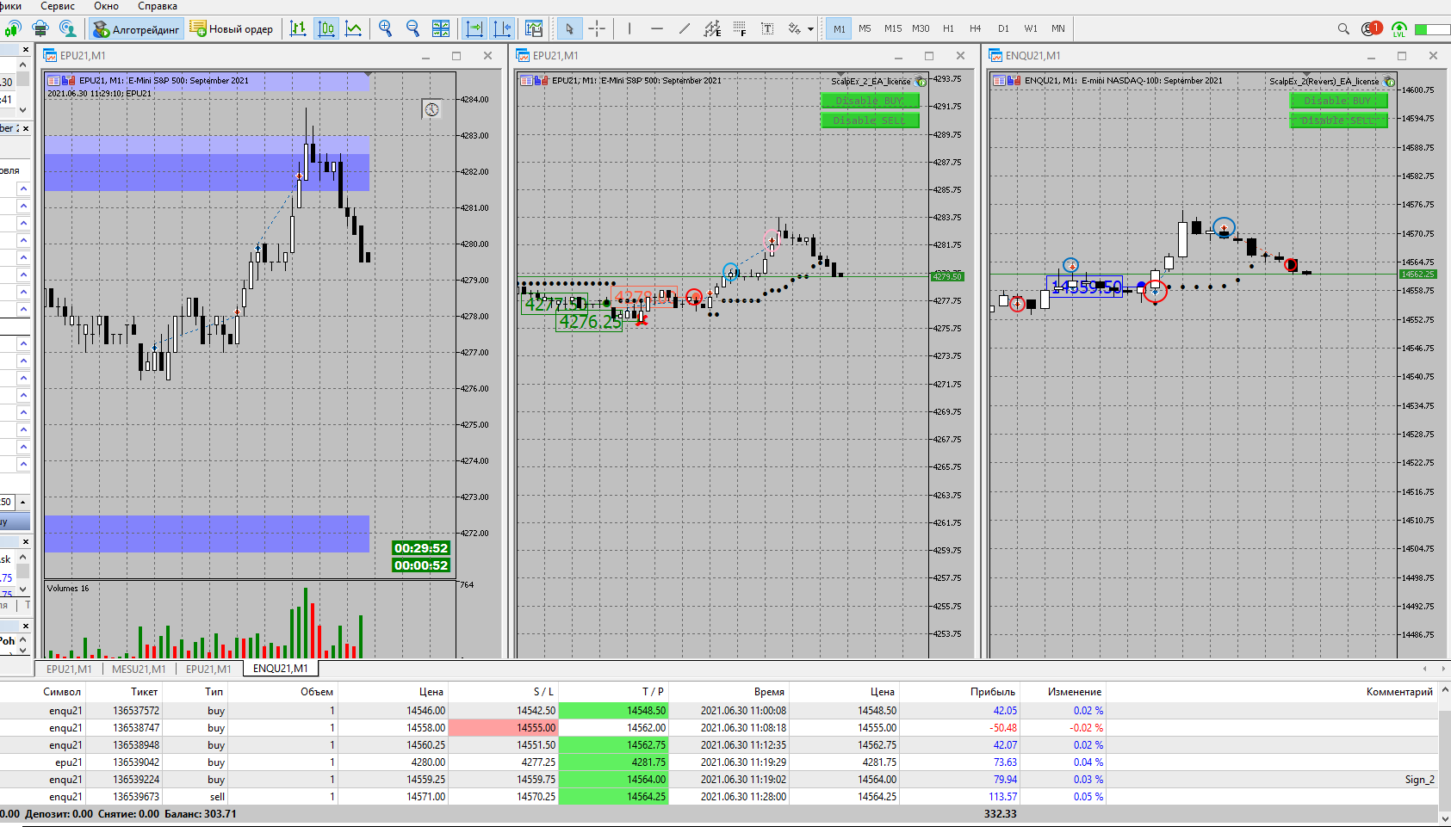Click Disable SELL on the ENQU21 chart
1451x827 pixels.
[x=1338, y=120]
